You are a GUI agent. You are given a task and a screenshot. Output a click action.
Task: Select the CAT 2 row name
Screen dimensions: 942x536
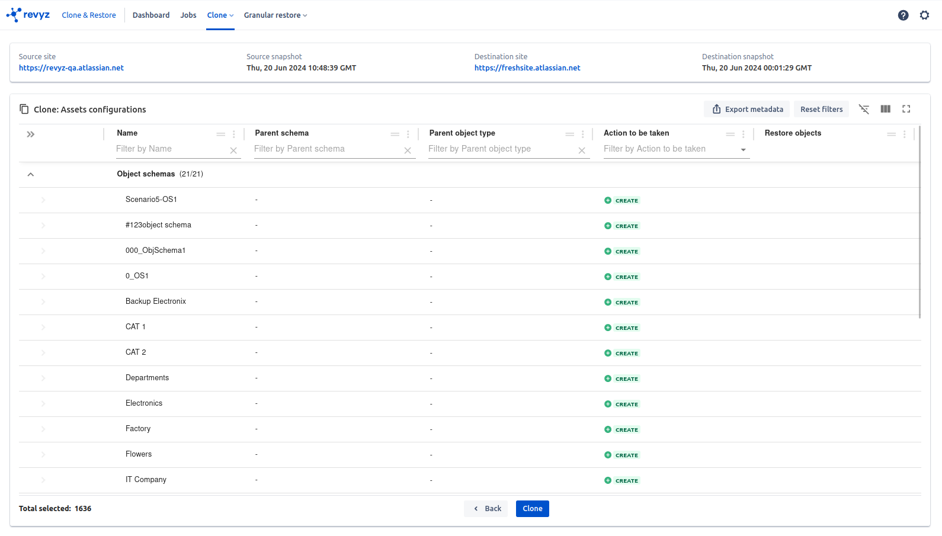136,352
